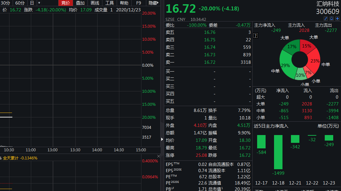Click the 总额 1.47亿 value
The height and width of the screenshot is (191, 341).
pyautogui.click(x=200, y=133)
